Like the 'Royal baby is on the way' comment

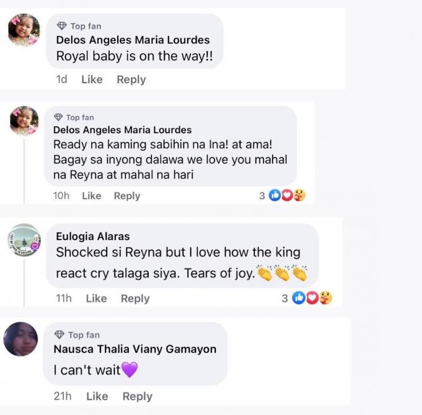[92, 80]
